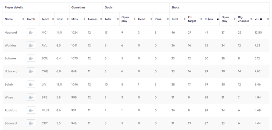Add Edouard to comparison
The image size is (272, 130).
point(31,123)
